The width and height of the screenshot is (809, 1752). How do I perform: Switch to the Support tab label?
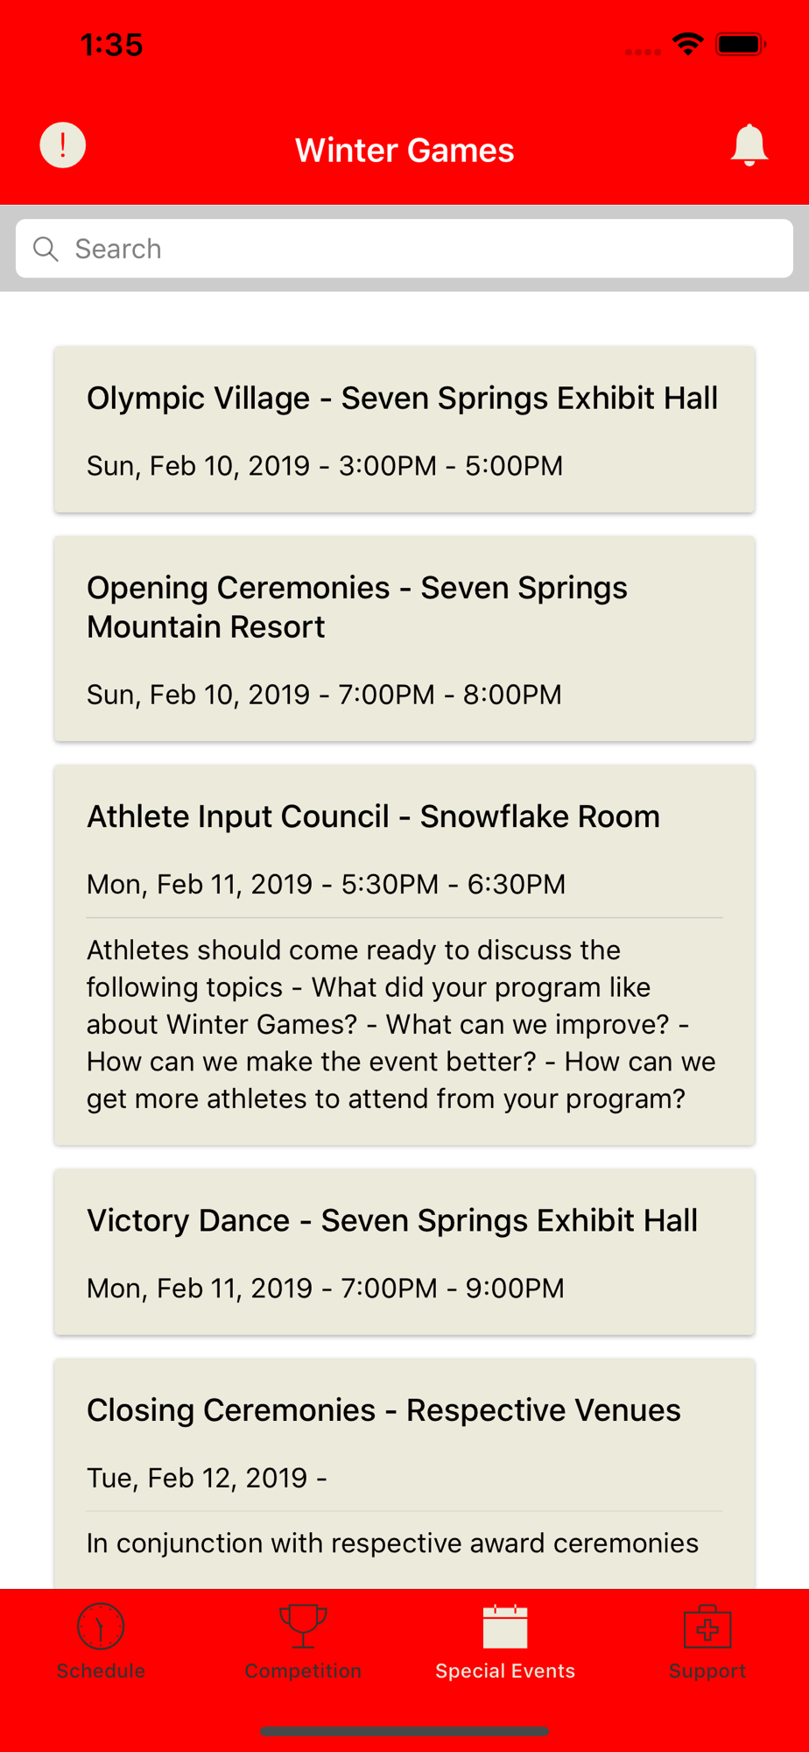pyautogui.click(x=707, y=1671)
